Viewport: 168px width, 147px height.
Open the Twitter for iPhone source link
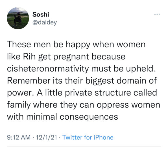pyautogui.click(x=88, y=137)
